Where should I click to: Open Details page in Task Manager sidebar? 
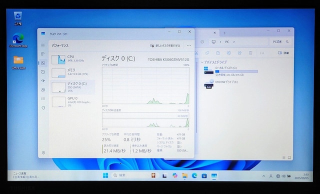click(x=43, y=98)
